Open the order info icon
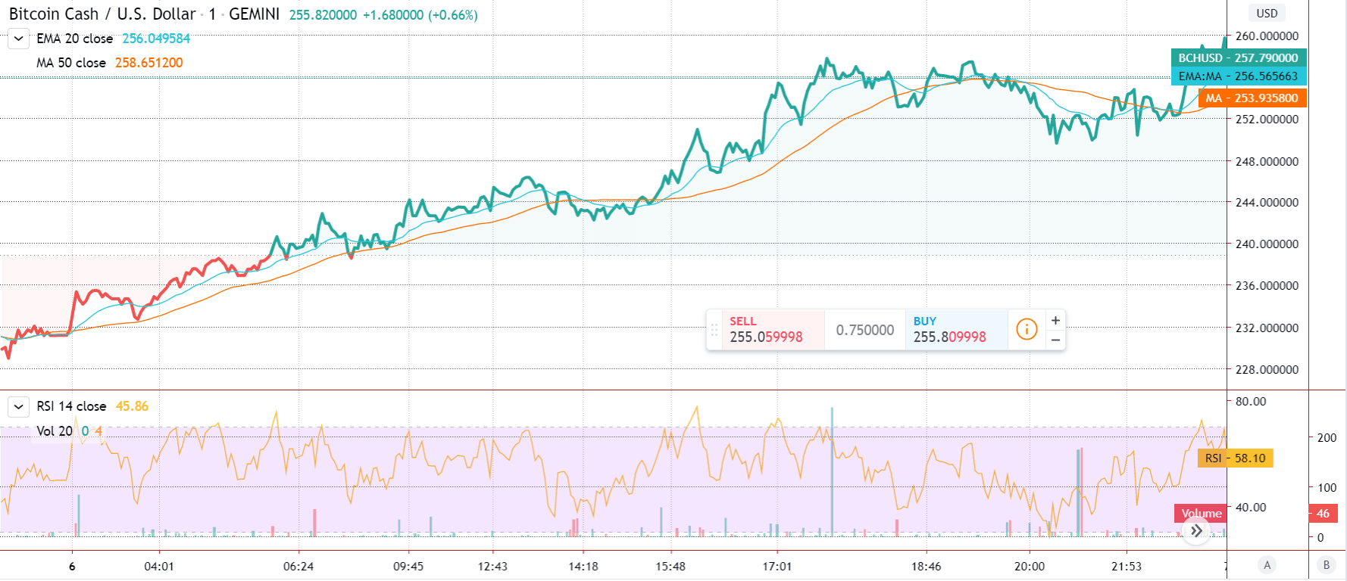The width and height of the screenshot is (1347, 581). pyautogui.click(x=1027, y=329)
